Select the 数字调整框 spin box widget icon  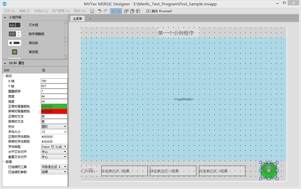(14, 34)
